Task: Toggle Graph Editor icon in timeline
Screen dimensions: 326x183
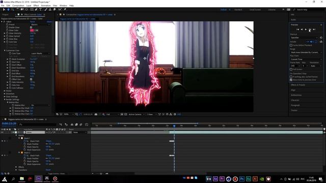Action: 87,125
